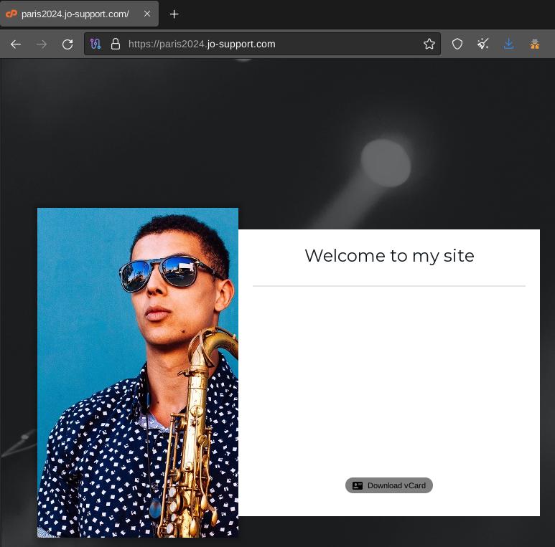Close the paris2024.jo-support.com tab

[147, 14]
